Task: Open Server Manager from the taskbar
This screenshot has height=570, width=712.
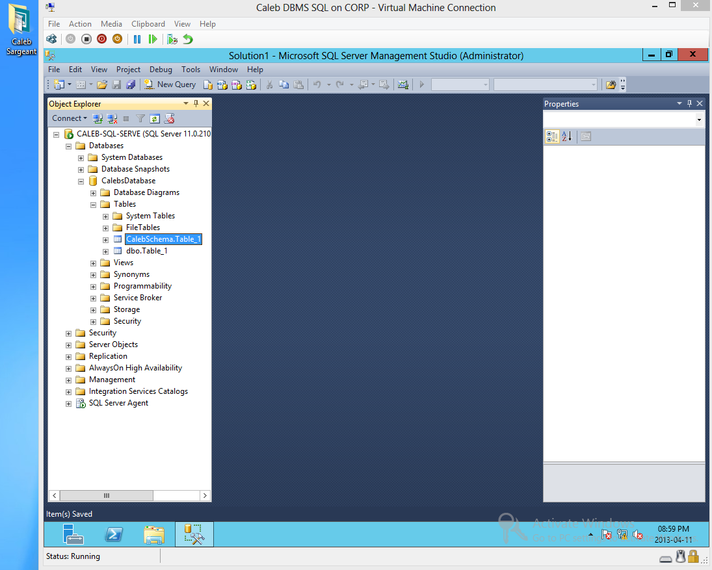Action: click(x=73, y=534)
